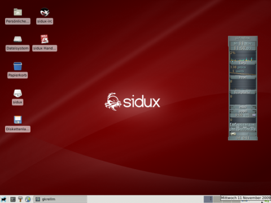This screenshot has width=271, height=203.
Task: Select the gkrellm taskbar window button
Action: pos(60,199)
